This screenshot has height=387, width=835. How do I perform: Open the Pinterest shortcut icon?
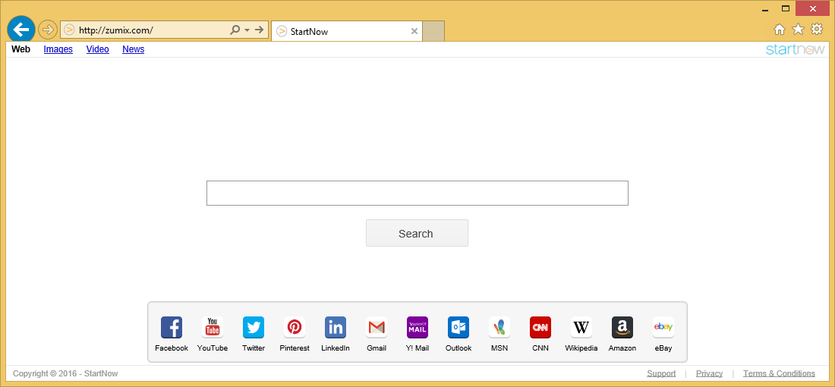point(295,328)
